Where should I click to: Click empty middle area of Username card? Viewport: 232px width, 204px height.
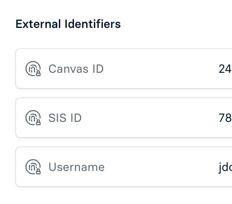pos(160,167)
